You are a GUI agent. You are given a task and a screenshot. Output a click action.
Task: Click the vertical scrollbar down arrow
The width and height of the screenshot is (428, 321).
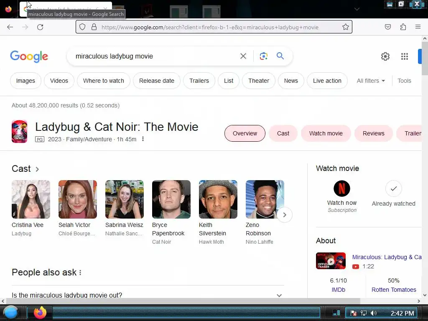click(425, 295)
